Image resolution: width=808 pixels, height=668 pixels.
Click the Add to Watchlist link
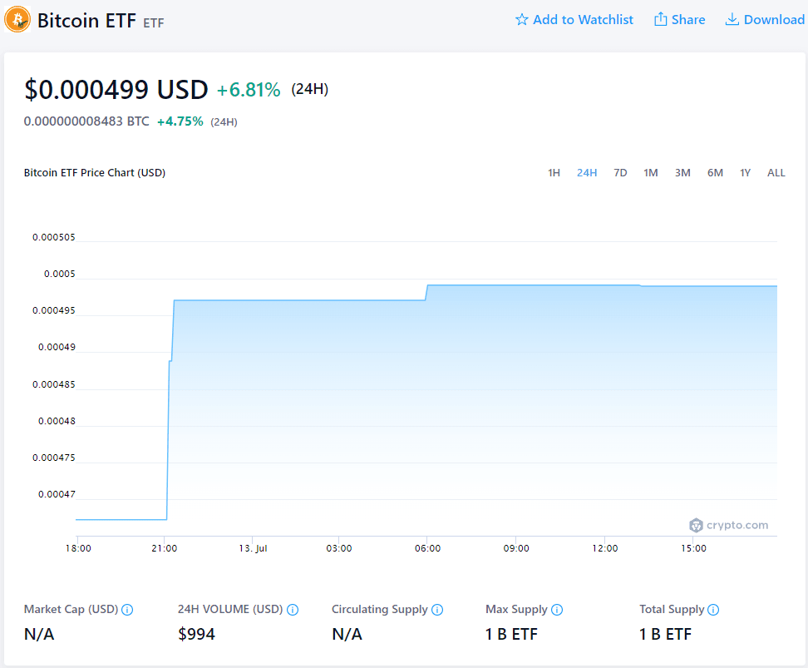pyautogui.click(x=583, y=19)
